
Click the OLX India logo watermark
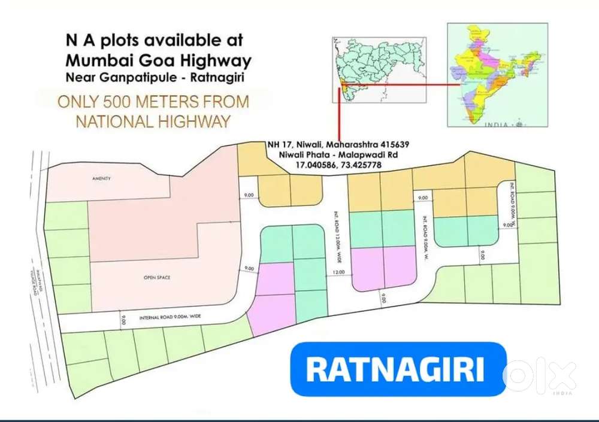coord(541,376)
